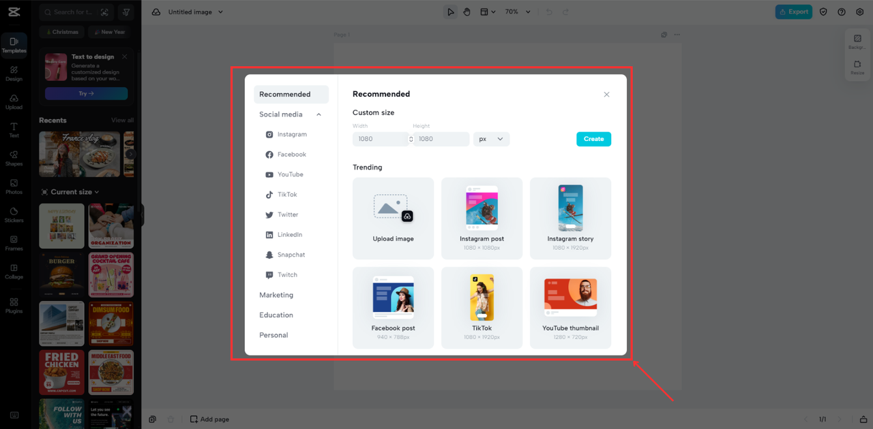
Task: Open the Frames sidebar panel
Action: [14, 244]
